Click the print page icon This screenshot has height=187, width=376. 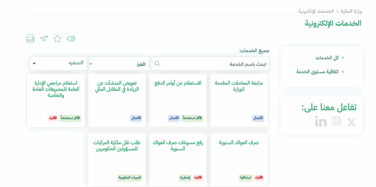tap(30, 39)
